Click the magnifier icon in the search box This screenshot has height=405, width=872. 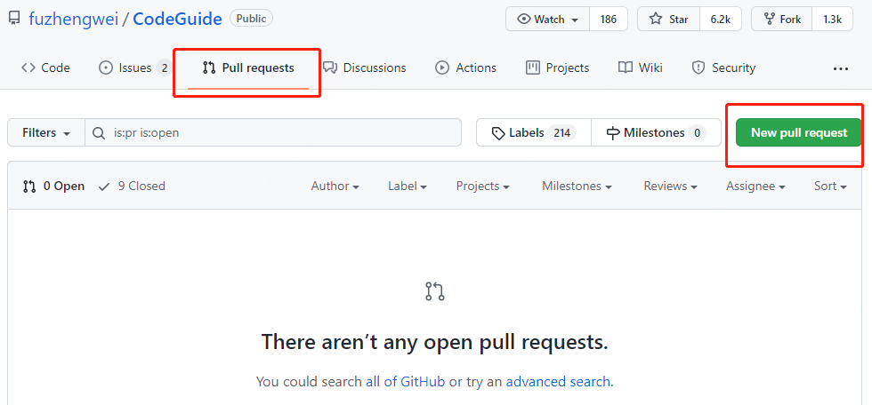click(x=99, y=133)
